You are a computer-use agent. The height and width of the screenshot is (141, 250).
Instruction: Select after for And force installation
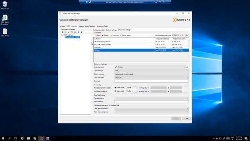coord(127,91)
